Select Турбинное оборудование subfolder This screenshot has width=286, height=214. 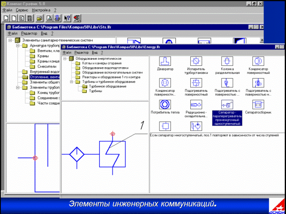[108, 86]
